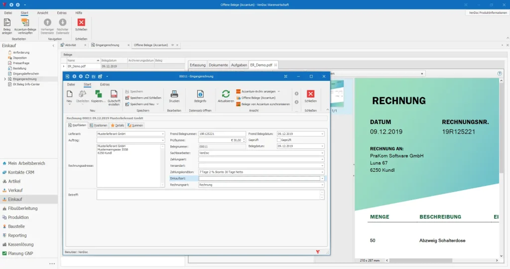The height and width of the screenshot is (269, 510).
Task: Open the Extras menu in the dialog
Action: tap(105, 84)
